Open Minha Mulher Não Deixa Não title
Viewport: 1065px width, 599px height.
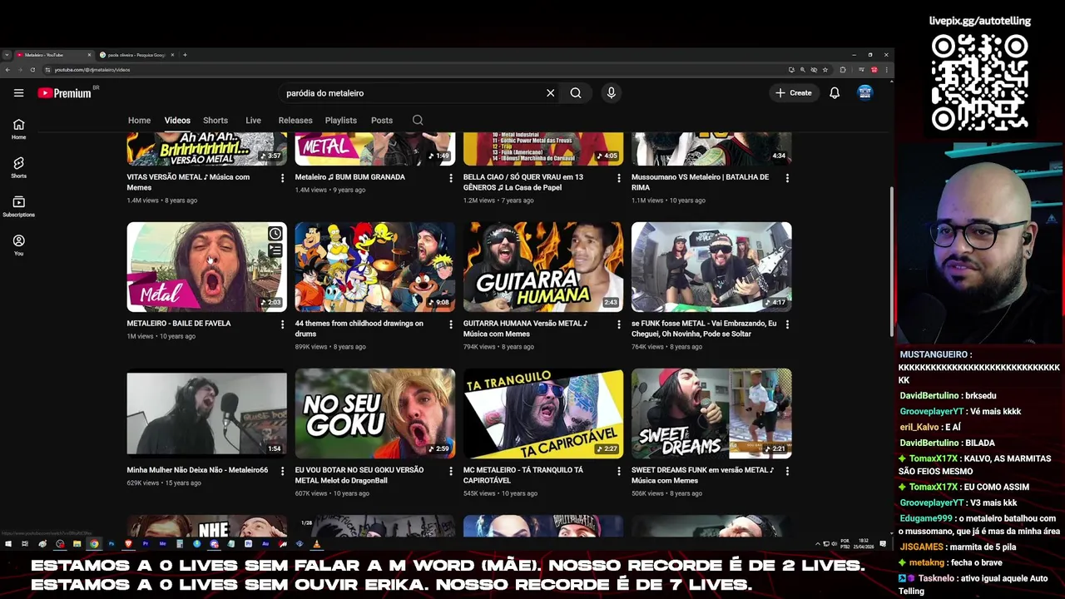pos(197,470)
